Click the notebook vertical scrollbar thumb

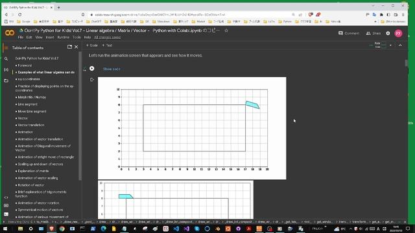tap(407, 63)
